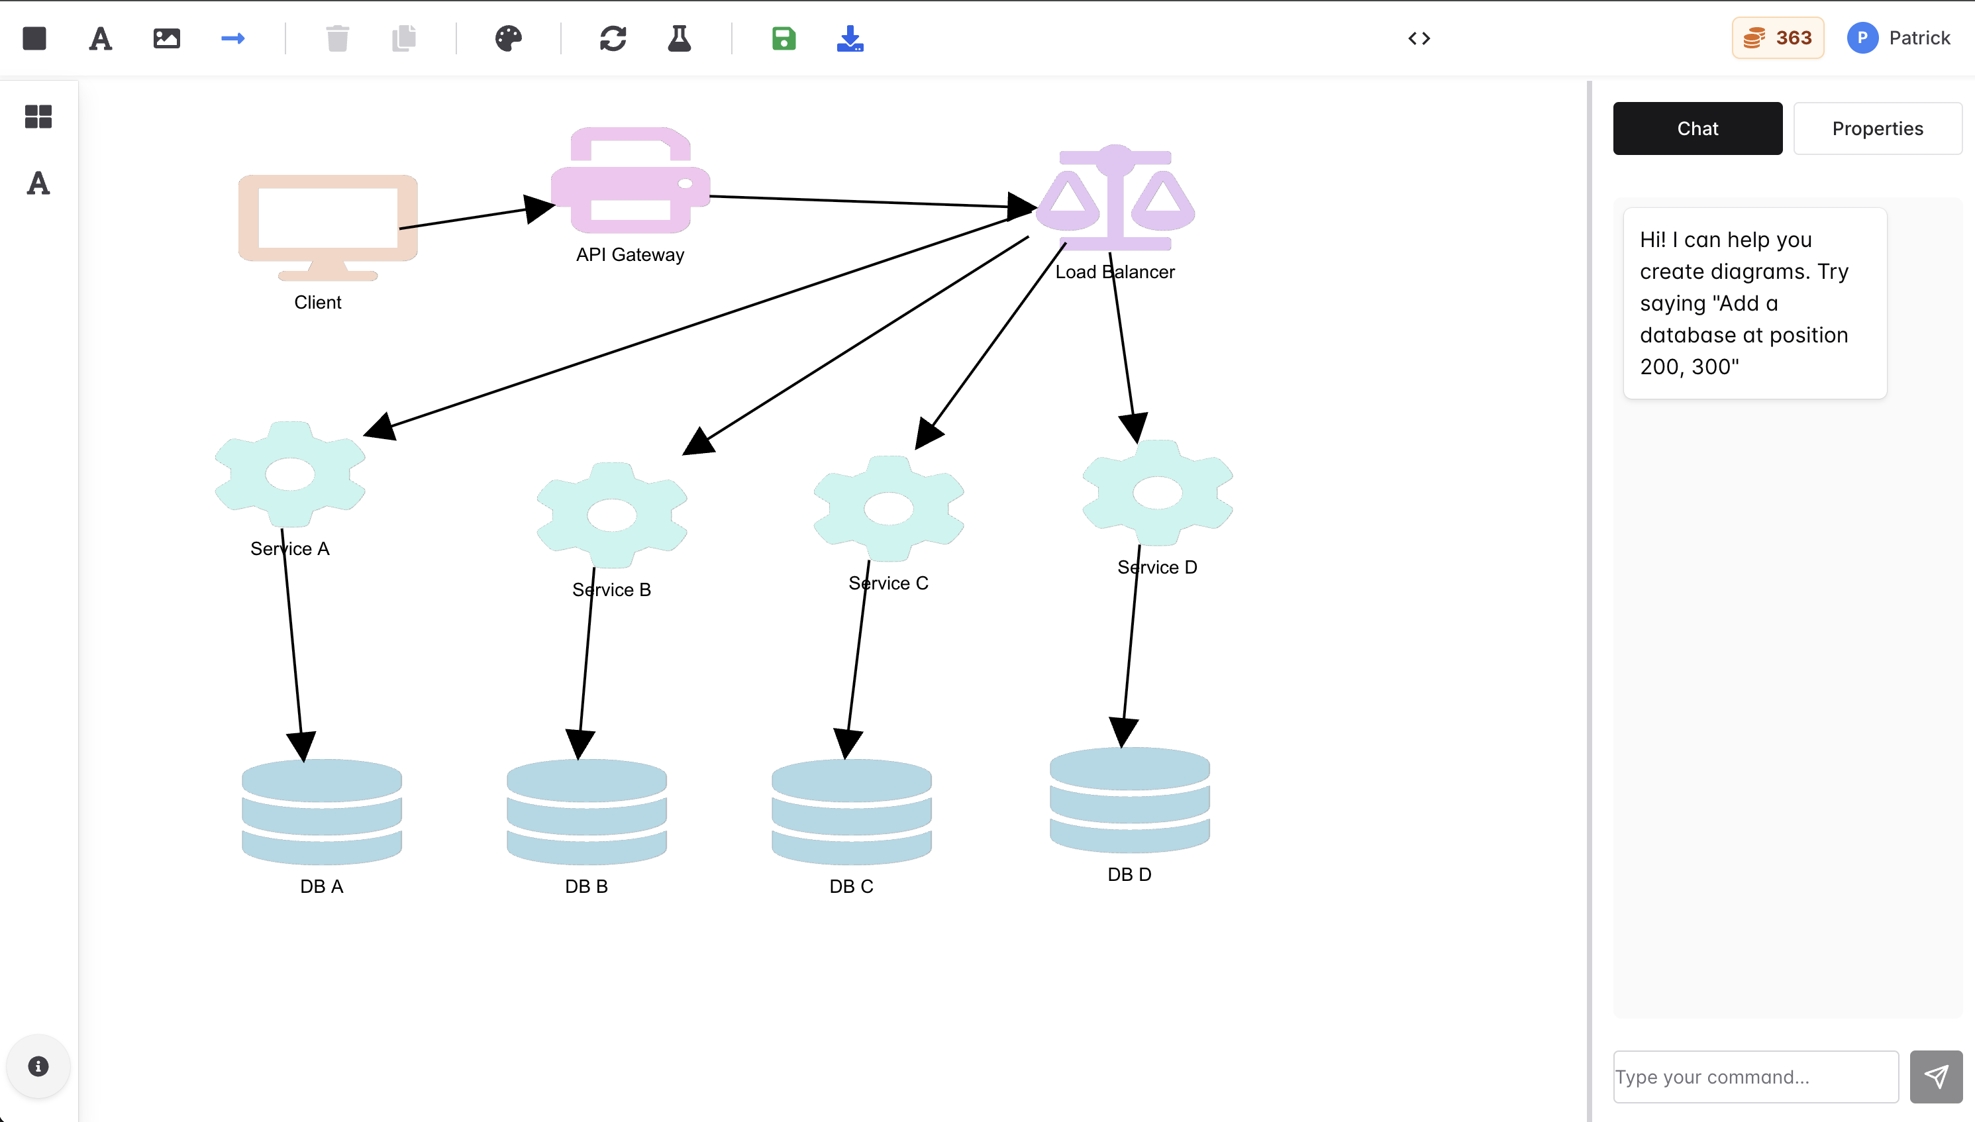The width and height of the screenshot is (1975, 1122).
Task: Click the trash delete icon
Action: coord(338,38)
